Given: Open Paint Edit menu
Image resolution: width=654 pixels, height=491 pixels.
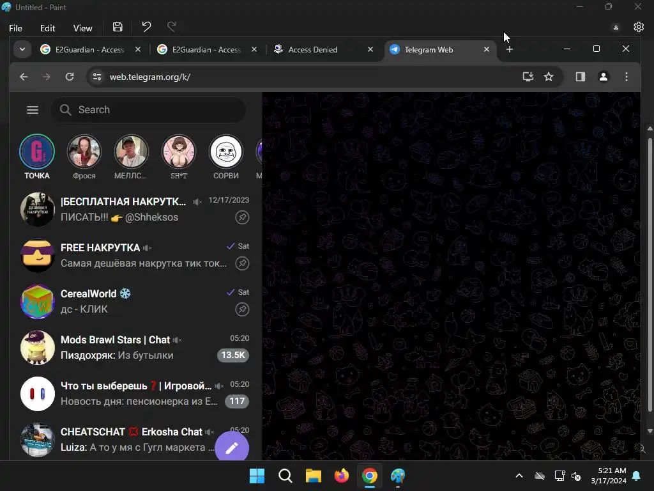Looking at the screenshot, I should 47,28.
